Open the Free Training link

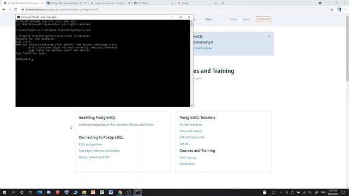(x=188, y=157)
